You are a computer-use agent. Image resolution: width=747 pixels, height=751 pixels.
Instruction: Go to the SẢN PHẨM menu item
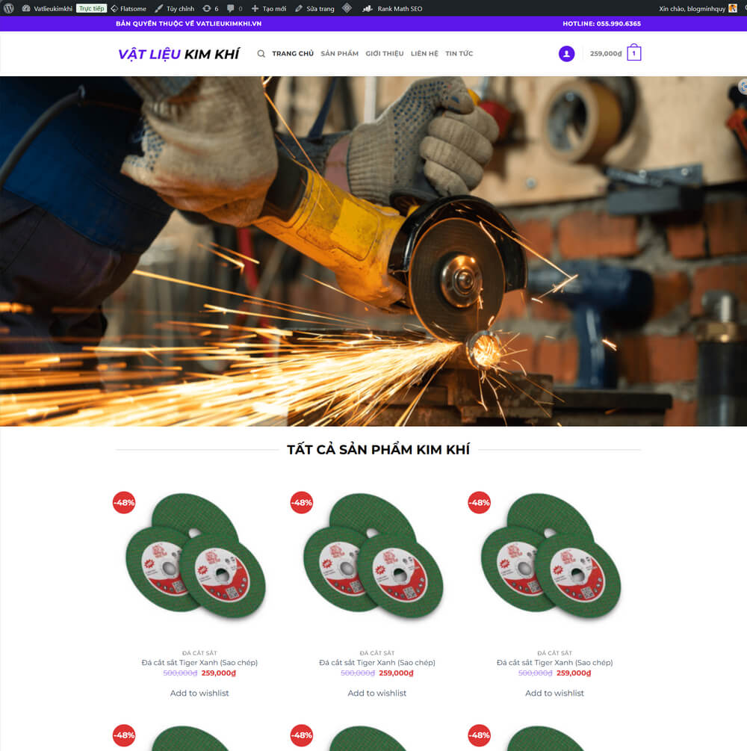[x=339, y=54]
